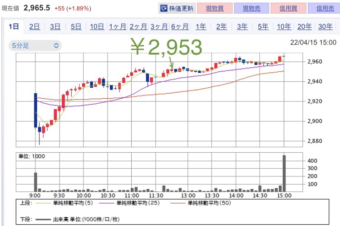Switch to the 10年 chart period
Viewport: 340px width, 226px height.
(284, 27)
